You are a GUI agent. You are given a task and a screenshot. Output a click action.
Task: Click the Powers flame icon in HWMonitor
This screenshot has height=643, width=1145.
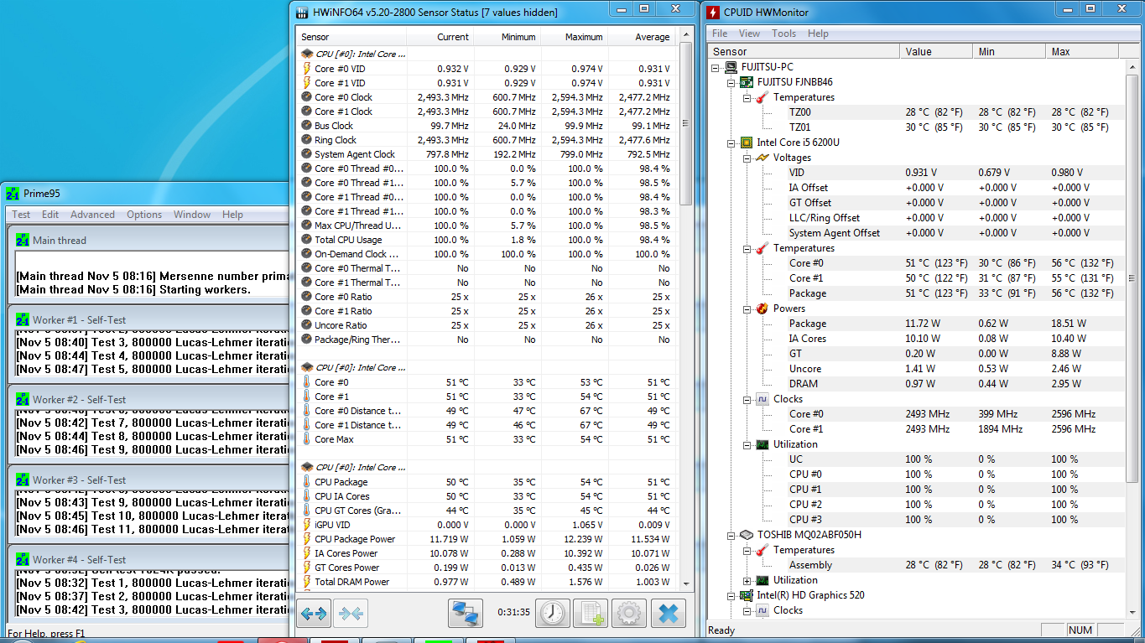click(762, 309)
